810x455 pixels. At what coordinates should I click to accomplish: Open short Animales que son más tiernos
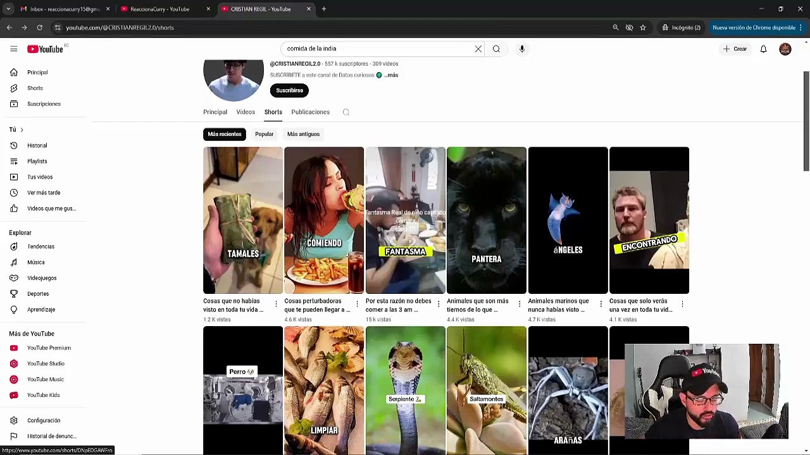coord(478,305)
